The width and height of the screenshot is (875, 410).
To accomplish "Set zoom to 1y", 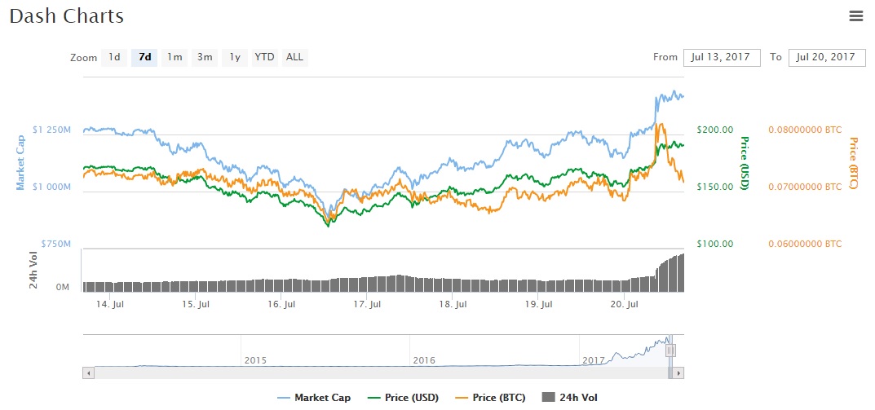I will tap(235, 57).
